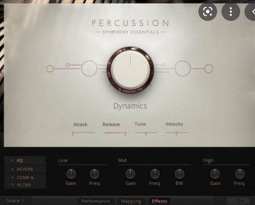255x205 pixels.
Task: Click the Mid band BW knob
Action: (x=180, y=174)
